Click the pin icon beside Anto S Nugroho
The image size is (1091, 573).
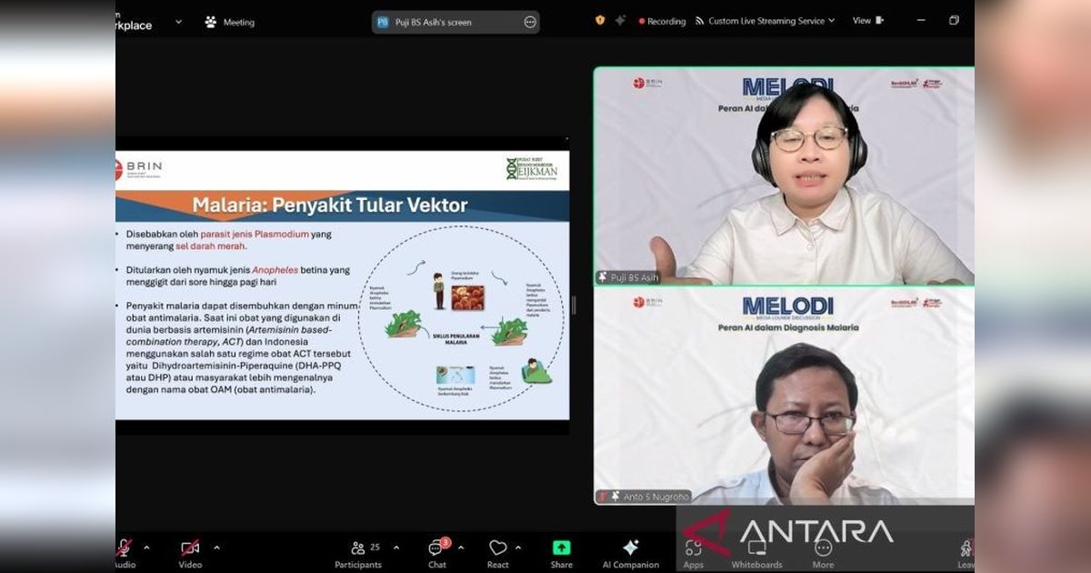(x=616, y=497)
